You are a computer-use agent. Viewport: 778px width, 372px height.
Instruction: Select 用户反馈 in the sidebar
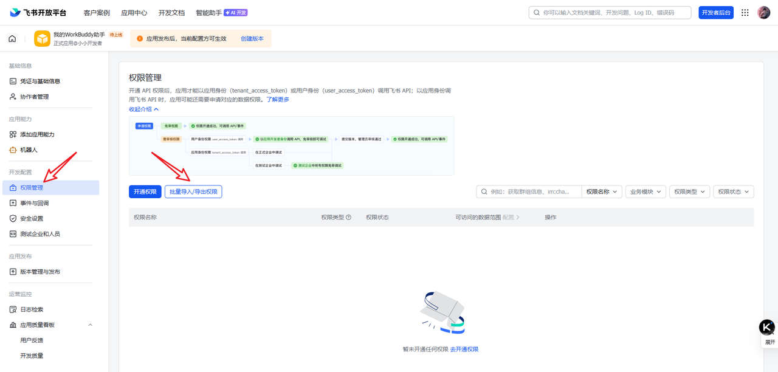(32, 340)
